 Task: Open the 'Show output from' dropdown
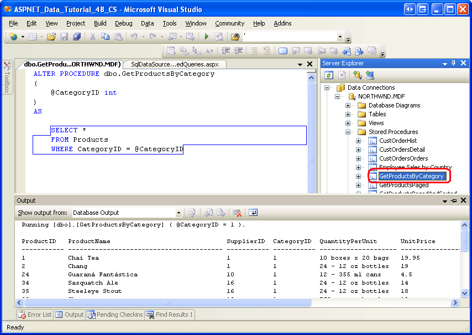tap(179, 213)
